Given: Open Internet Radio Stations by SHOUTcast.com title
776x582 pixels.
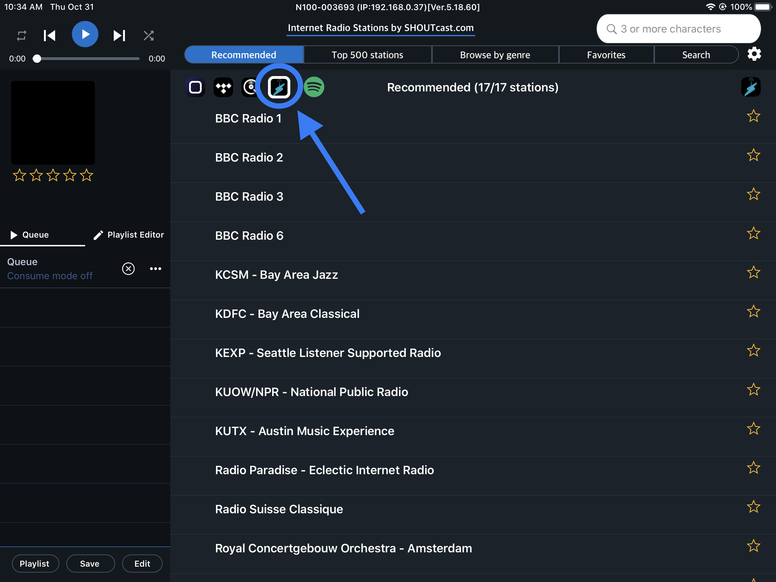Looking at the screenshot, I should click(x=381, y=28).
